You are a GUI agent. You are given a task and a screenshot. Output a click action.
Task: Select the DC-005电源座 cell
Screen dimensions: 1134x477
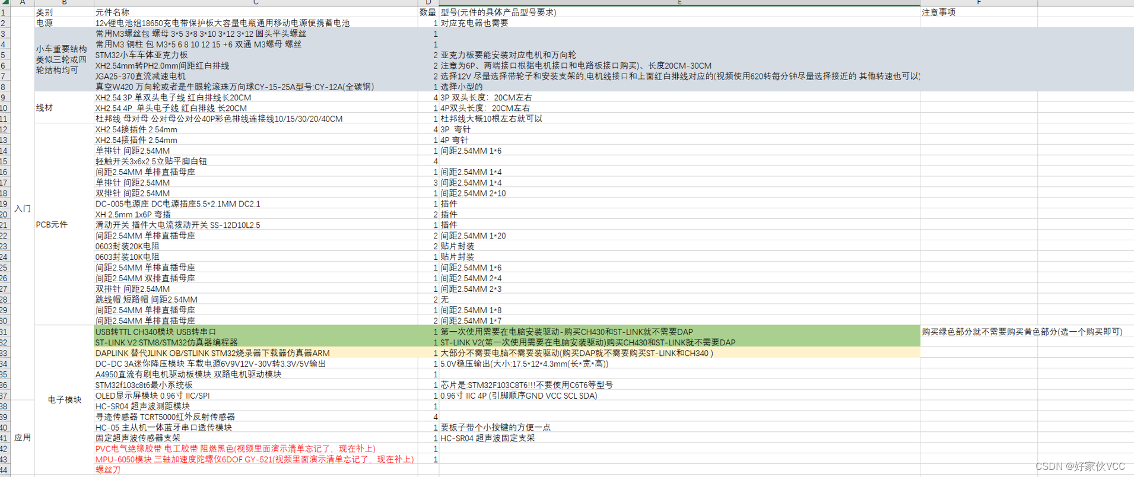(256, 204)
